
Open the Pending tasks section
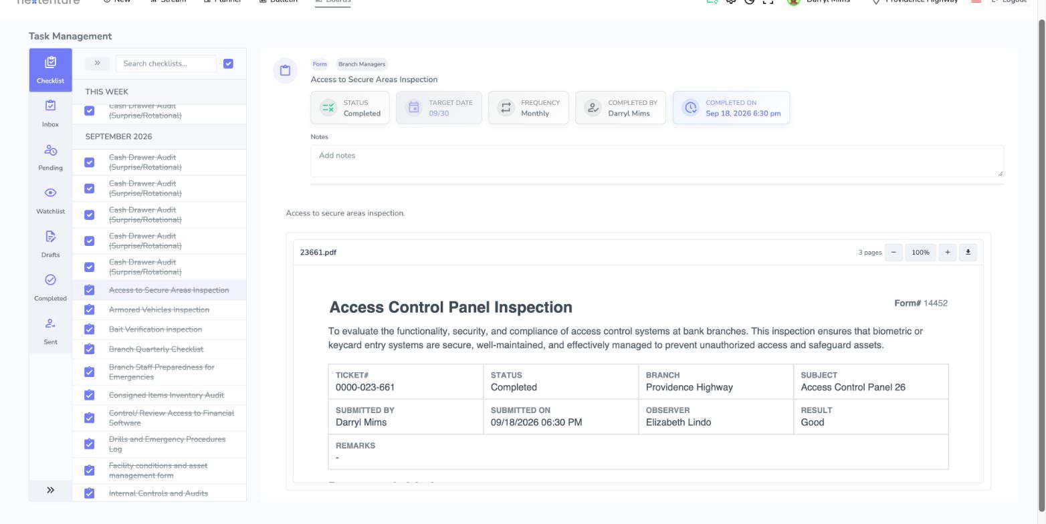click(50, 156)
